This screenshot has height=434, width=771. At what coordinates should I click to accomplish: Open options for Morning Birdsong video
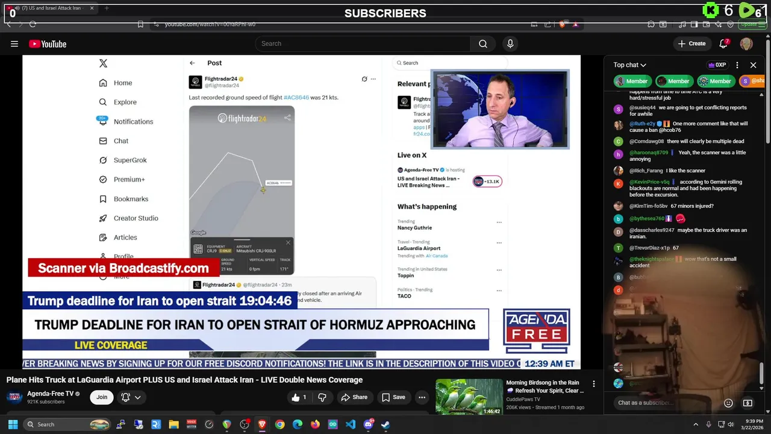593,384
